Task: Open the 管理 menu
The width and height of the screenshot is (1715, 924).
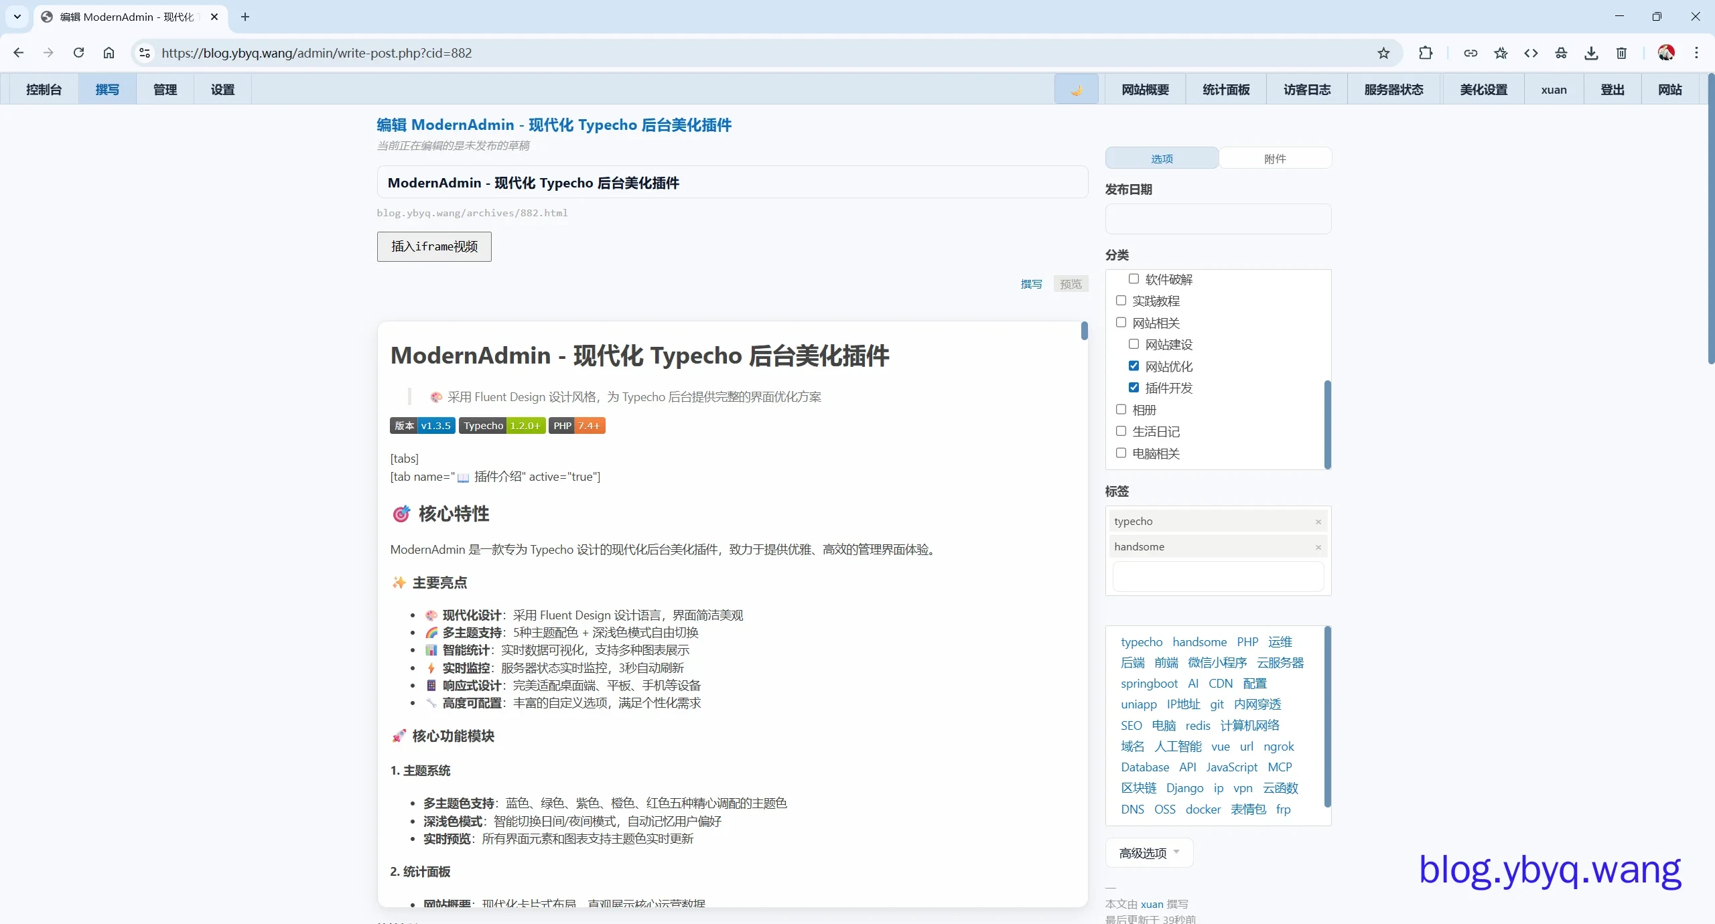Action: coord(165,90)
